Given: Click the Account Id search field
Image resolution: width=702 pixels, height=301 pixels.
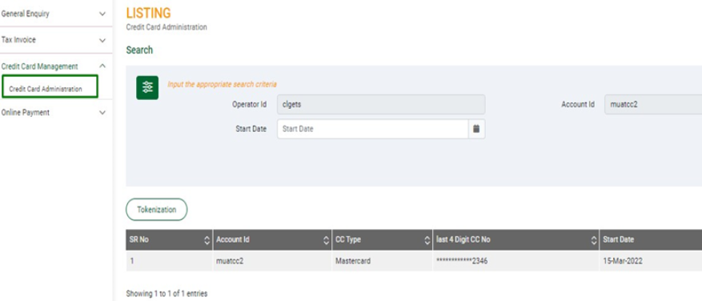Looking at the screenshot, I should pyautogui.click(x=653, y=104).
